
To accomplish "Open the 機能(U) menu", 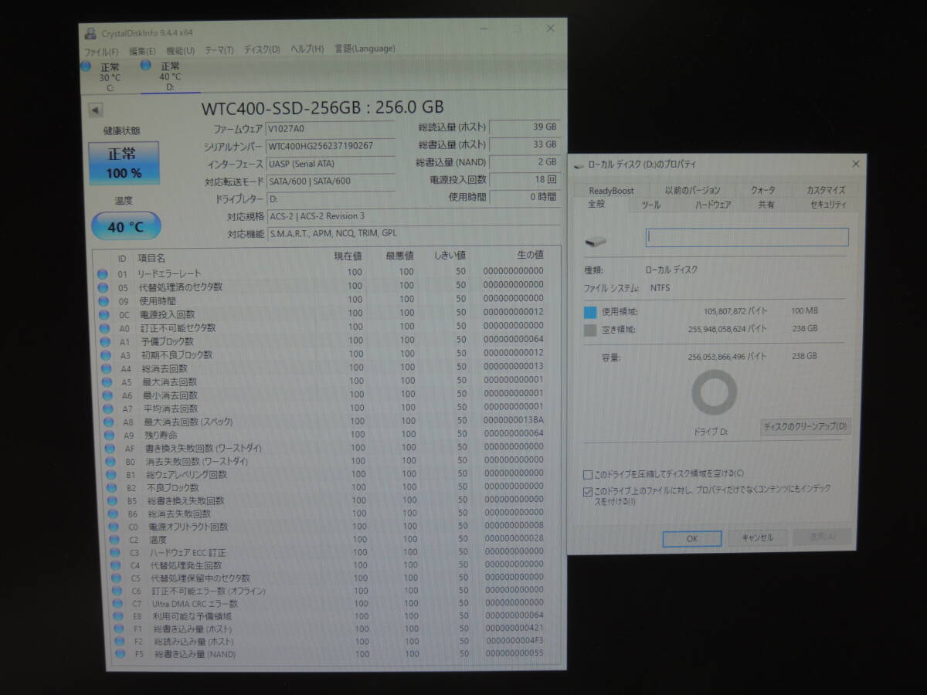I will click(181, 50).
